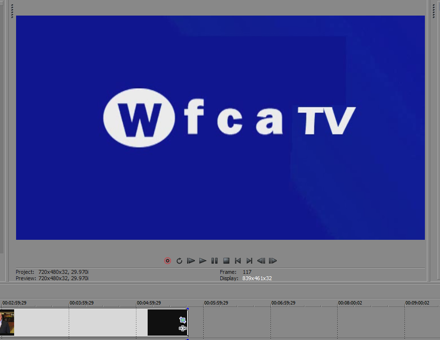Click timeline ruler at 00:06:59;29

pos(284,303)
